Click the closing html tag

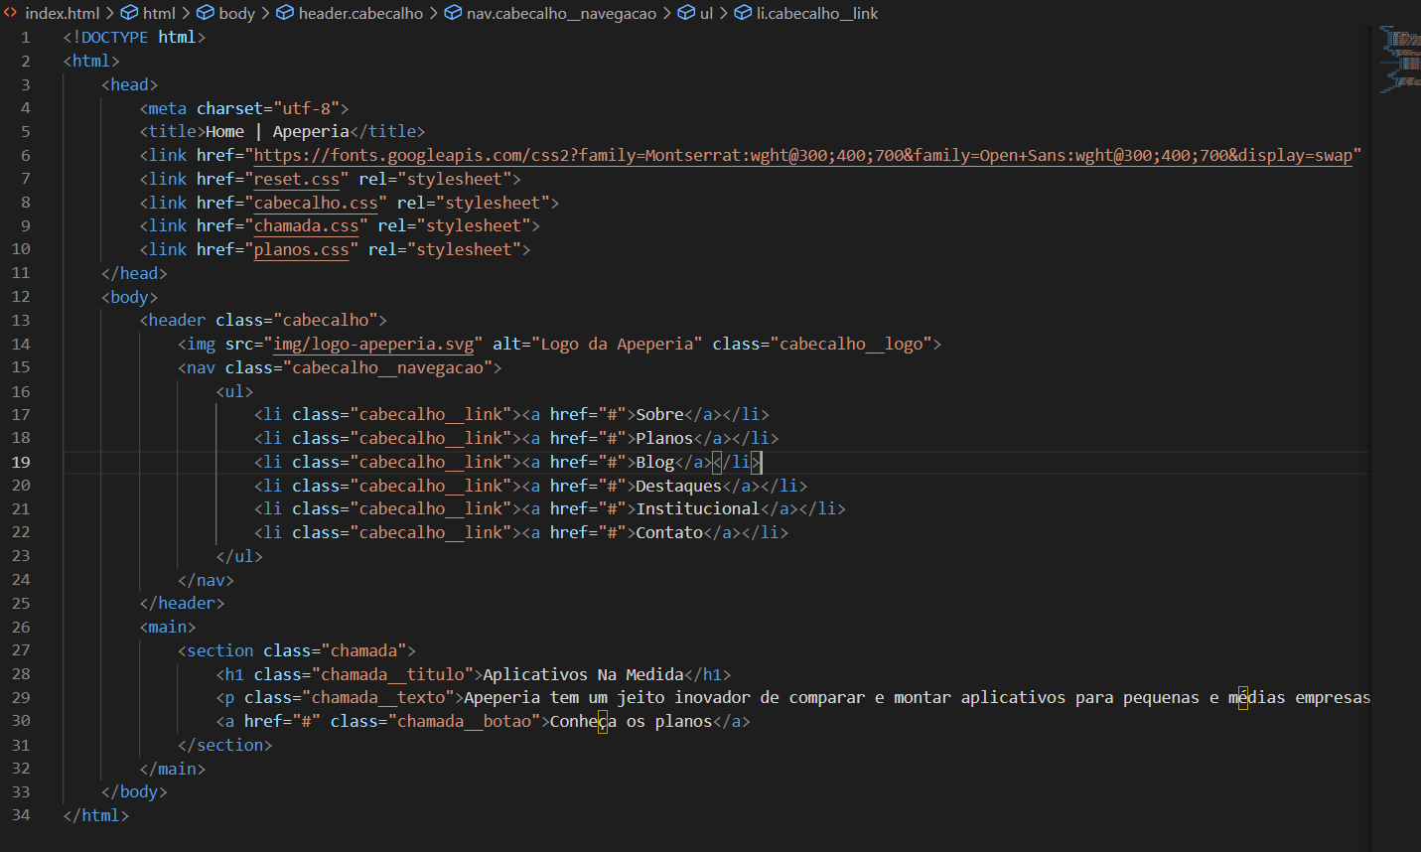point(95,815)
